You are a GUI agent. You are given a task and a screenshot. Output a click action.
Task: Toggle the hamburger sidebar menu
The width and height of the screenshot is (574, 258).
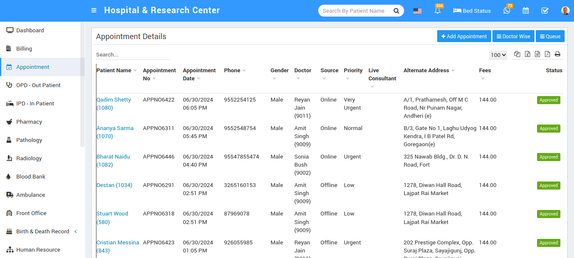click(x=94, y=11)
